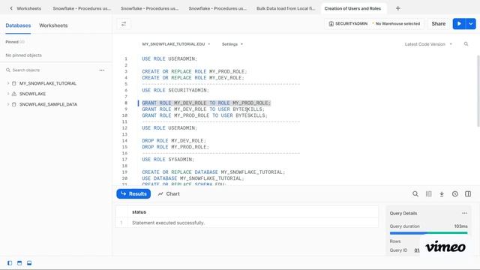
Task: Expand MY_SNOWFLAKE_TUTORIAL database
Action: pos(8,83)
